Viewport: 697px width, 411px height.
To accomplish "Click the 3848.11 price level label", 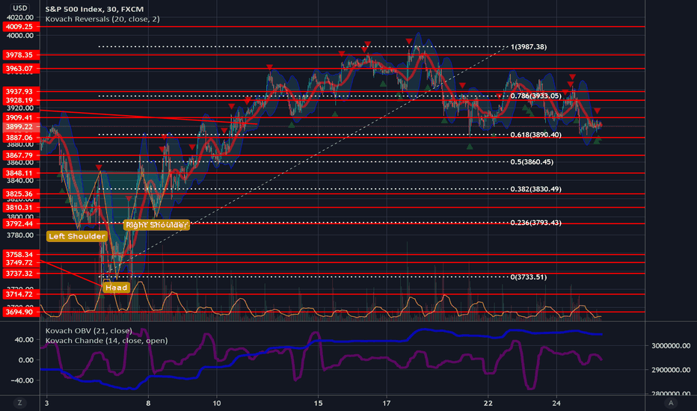I will pyautogui.click(x=21, y=173).
